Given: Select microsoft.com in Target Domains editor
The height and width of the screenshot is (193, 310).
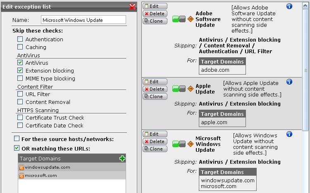Looking at the screenshot, I should (x=72, y=175).
